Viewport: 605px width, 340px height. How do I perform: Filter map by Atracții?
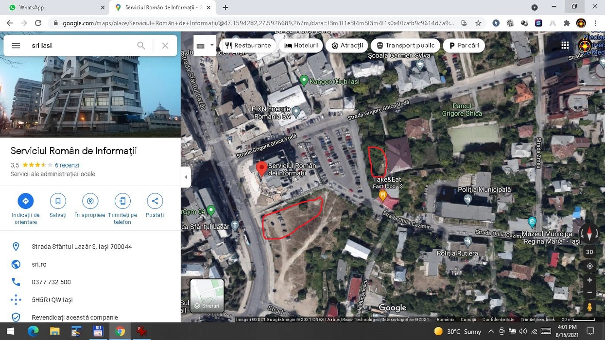tap(347, 46)
